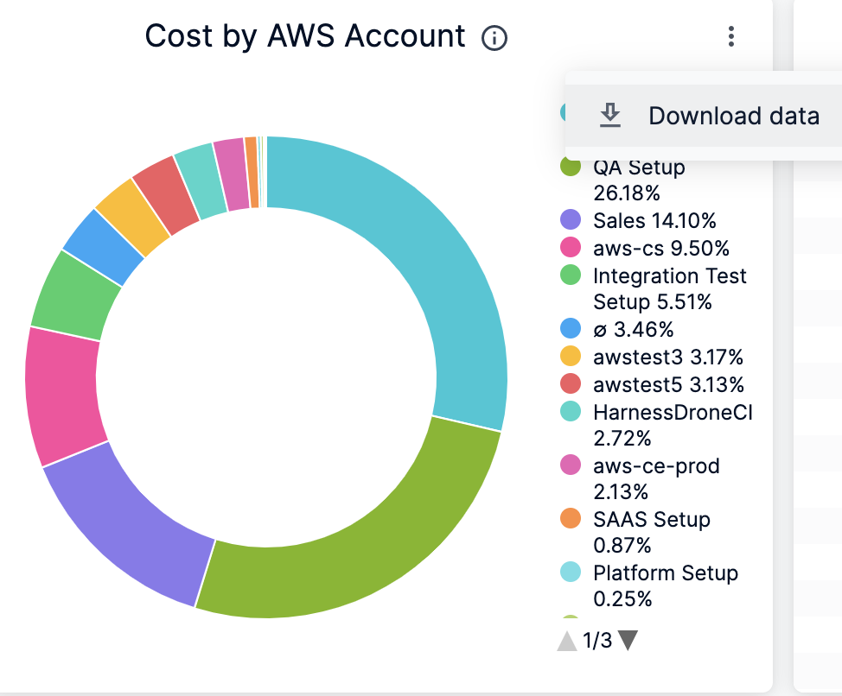Toggle Sales 14.10% legend entry
Screen dimensions: 842x696
point(654,221)
